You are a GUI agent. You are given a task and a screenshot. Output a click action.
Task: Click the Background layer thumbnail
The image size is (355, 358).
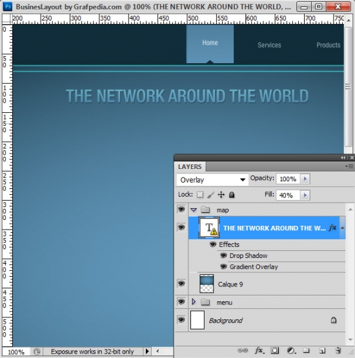click(x=198, y=320)
